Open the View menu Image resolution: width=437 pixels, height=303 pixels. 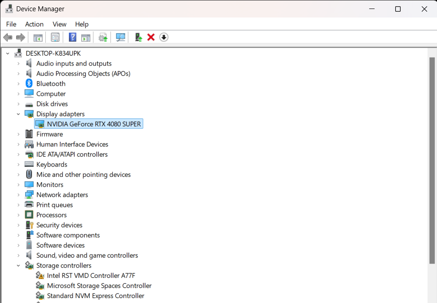click(x=59, y=24)
